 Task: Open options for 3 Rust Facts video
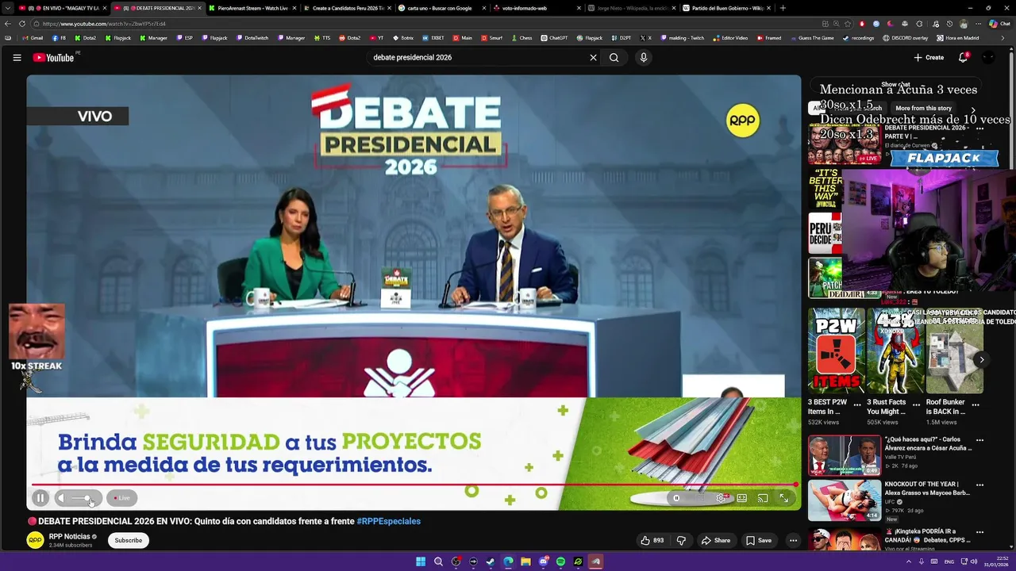coord(917,404)
